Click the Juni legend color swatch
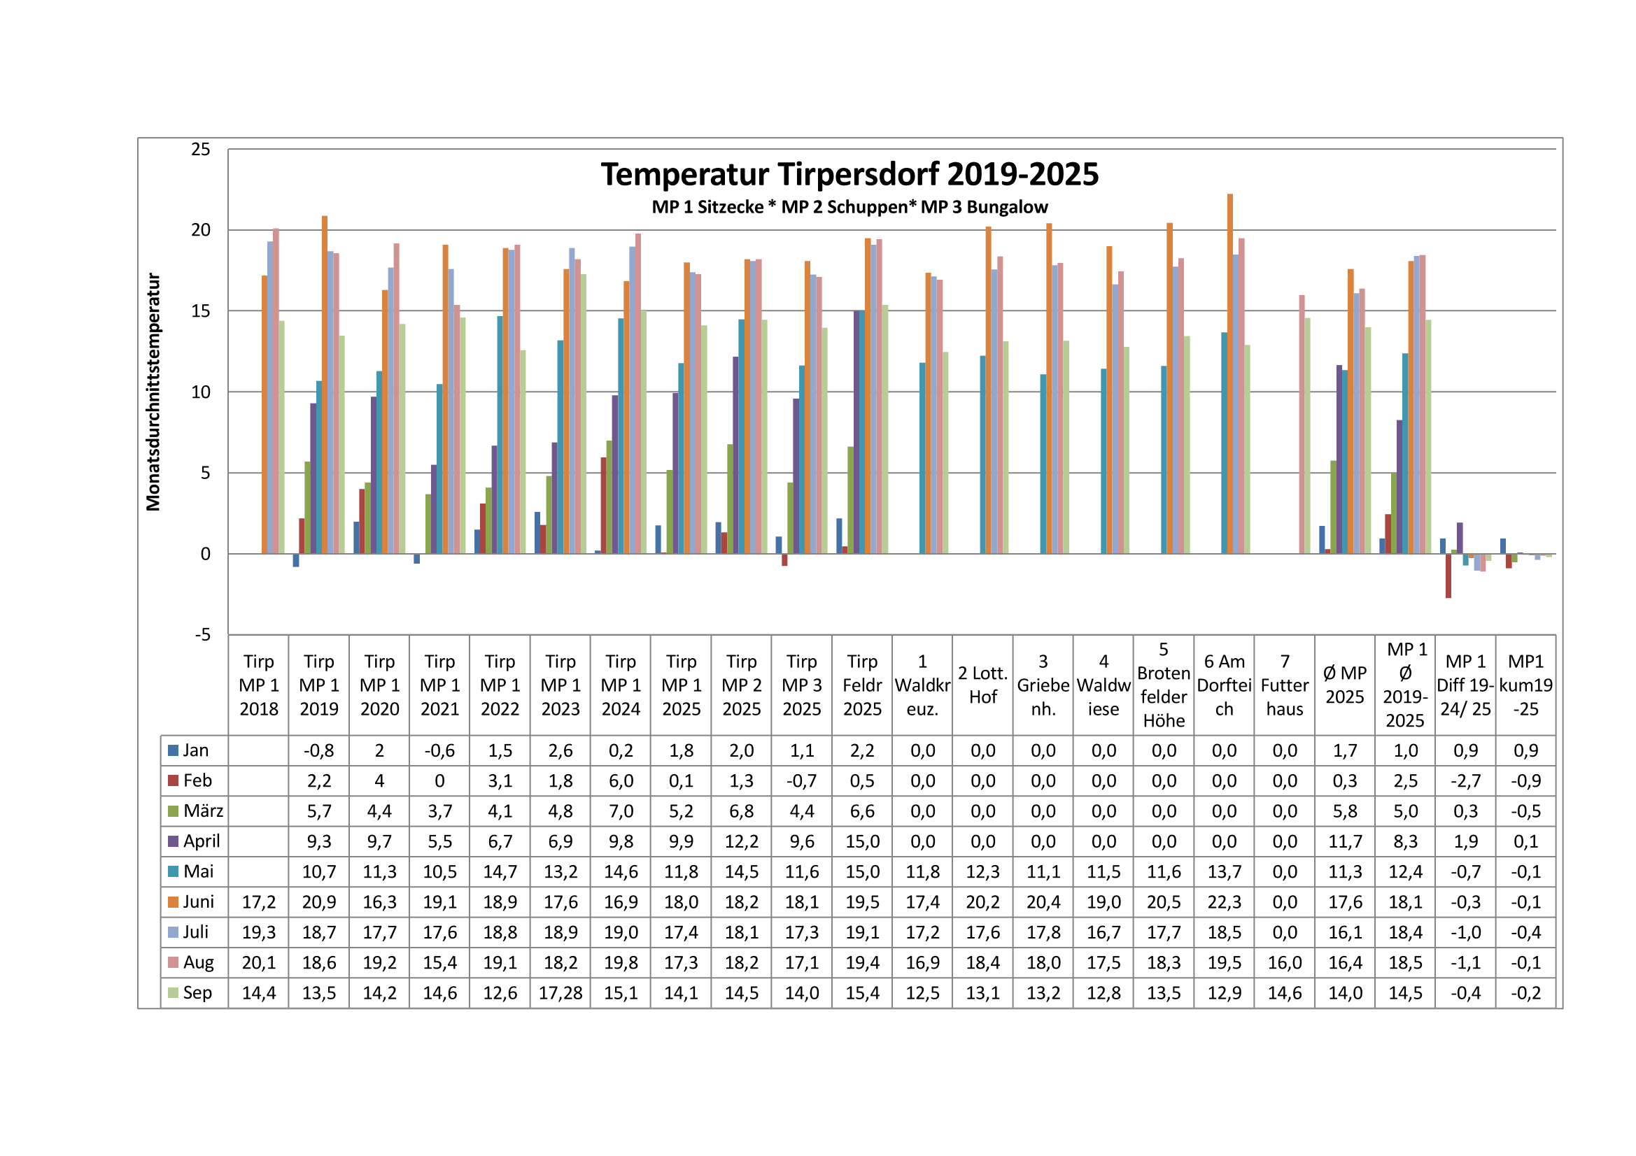1636x1156 pixels. [x=172, y=901]
